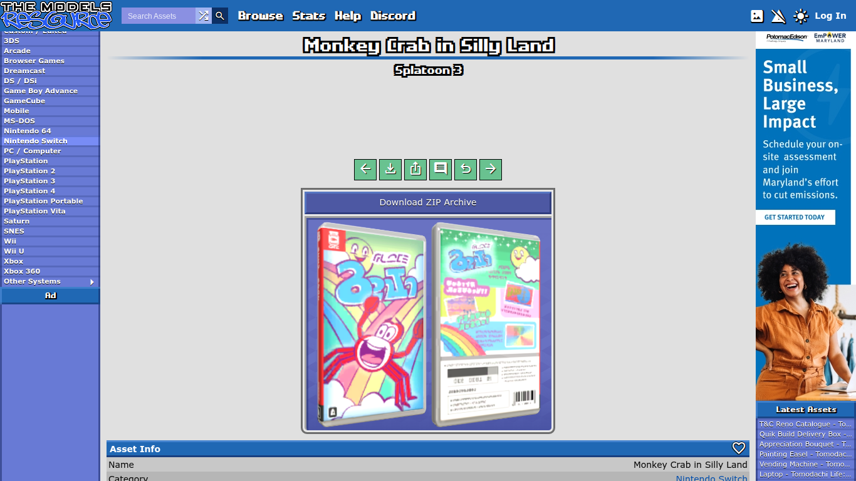Click the green download icon button
The height and width of the screenshot is (481, 856).
390,169
